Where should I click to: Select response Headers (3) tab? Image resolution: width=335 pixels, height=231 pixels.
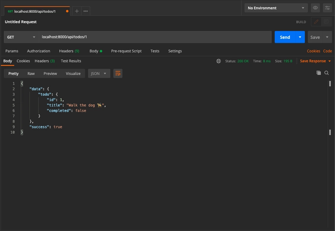pyautogui.click(x=45, y=61)
